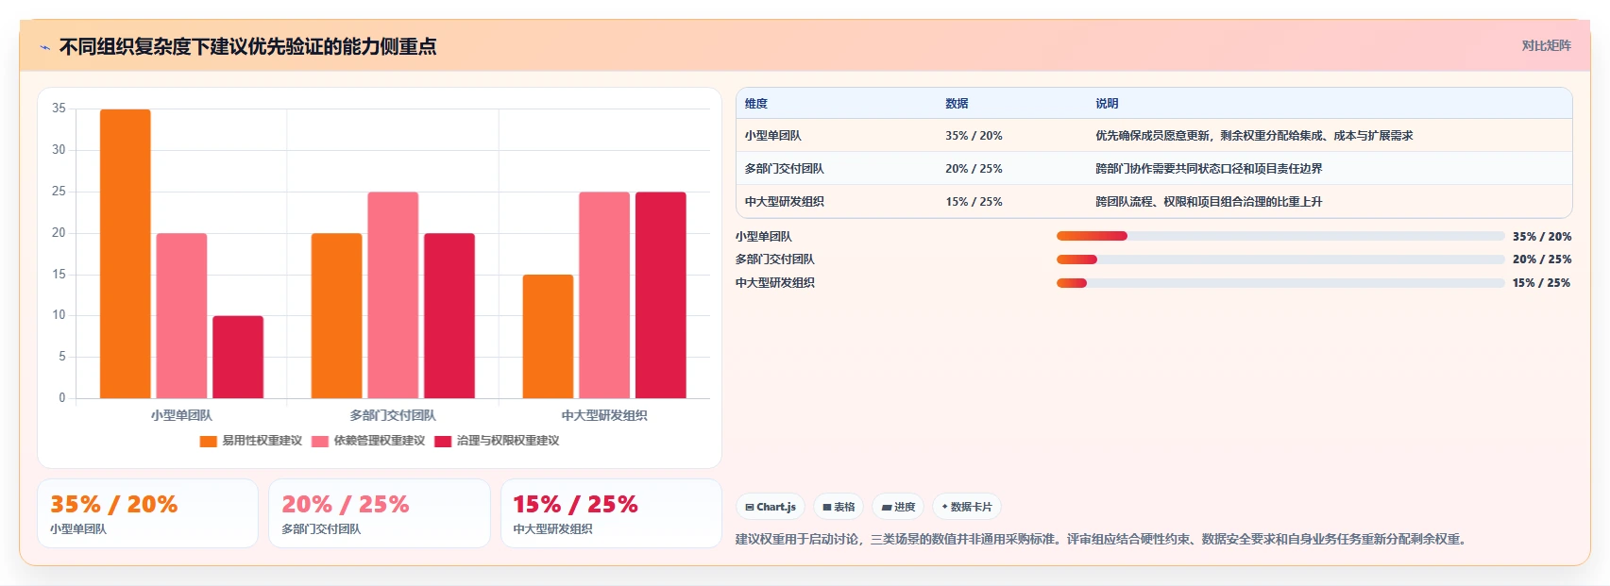Click the 表格 tag chip
1610x586 pixels.
839,507
